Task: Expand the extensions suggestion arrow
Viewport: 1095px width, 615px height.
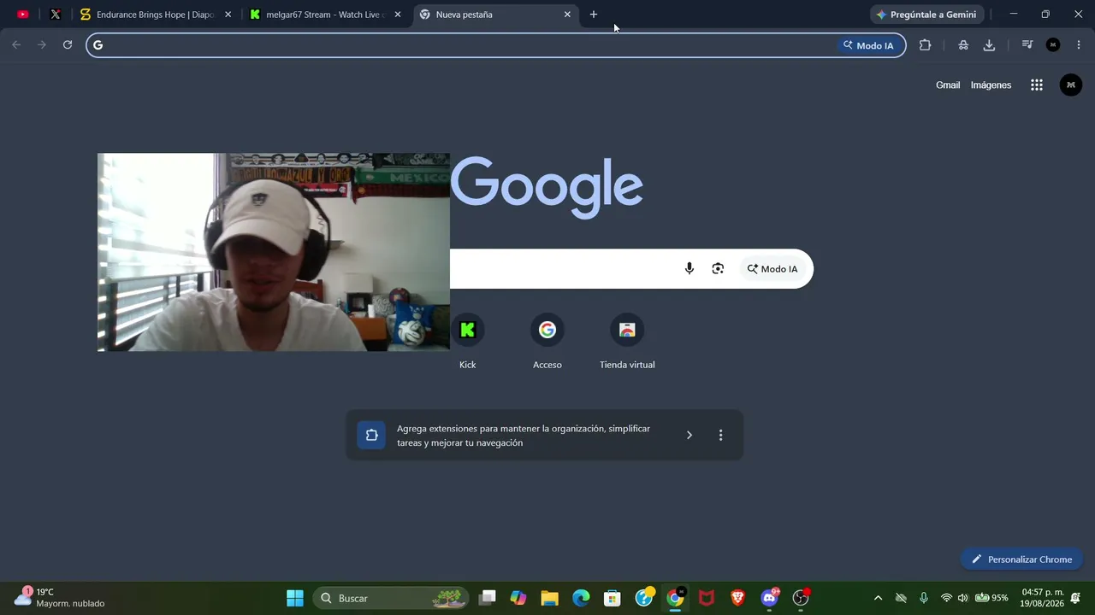Action: (690, 436)
